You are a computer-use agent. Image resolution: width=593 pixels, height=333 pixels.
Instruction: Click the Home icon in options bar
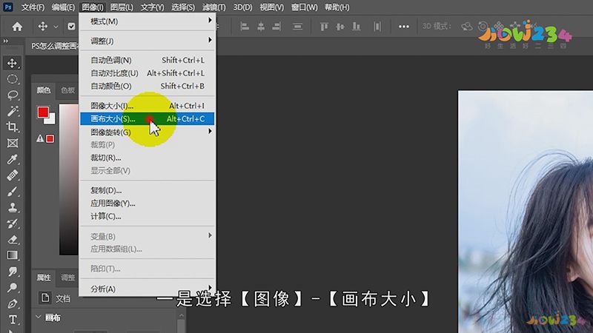click(17, 27)
